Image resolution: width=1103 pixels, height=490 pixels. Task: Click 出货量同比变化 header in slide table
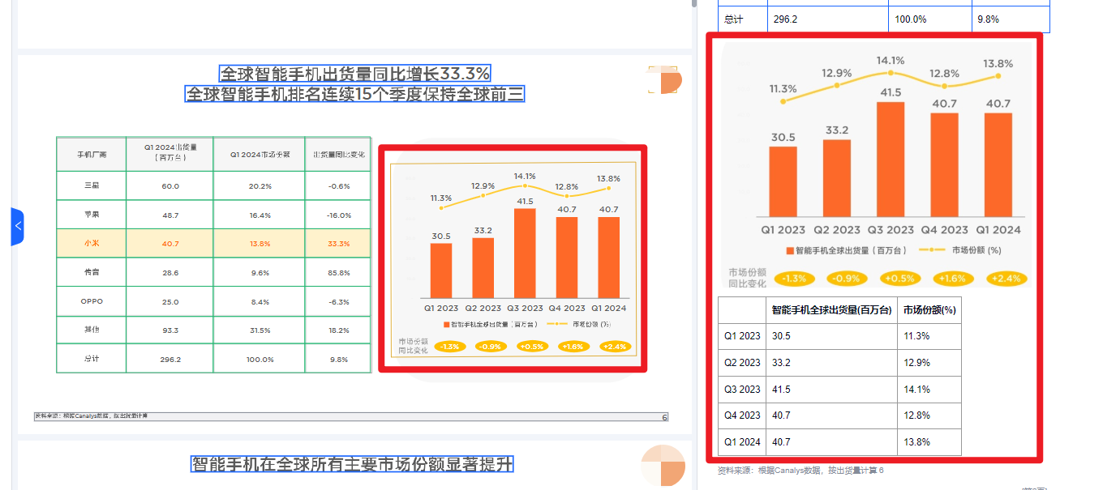click(338, 154)
